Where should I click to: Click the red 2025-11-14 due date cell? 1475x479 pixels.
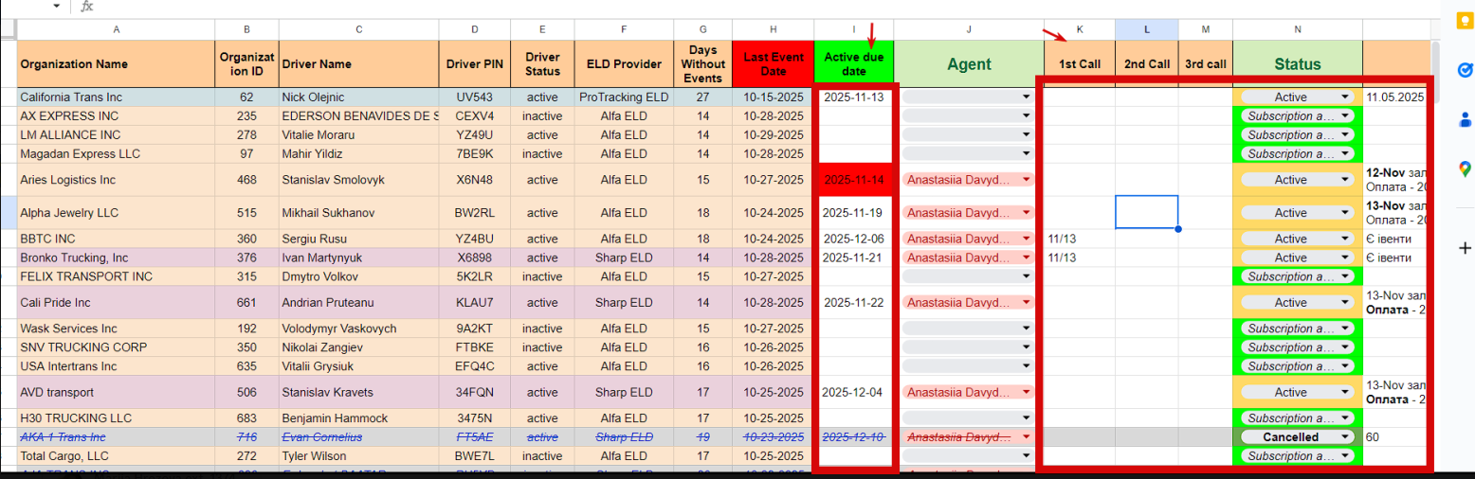[x=853, y=180]
